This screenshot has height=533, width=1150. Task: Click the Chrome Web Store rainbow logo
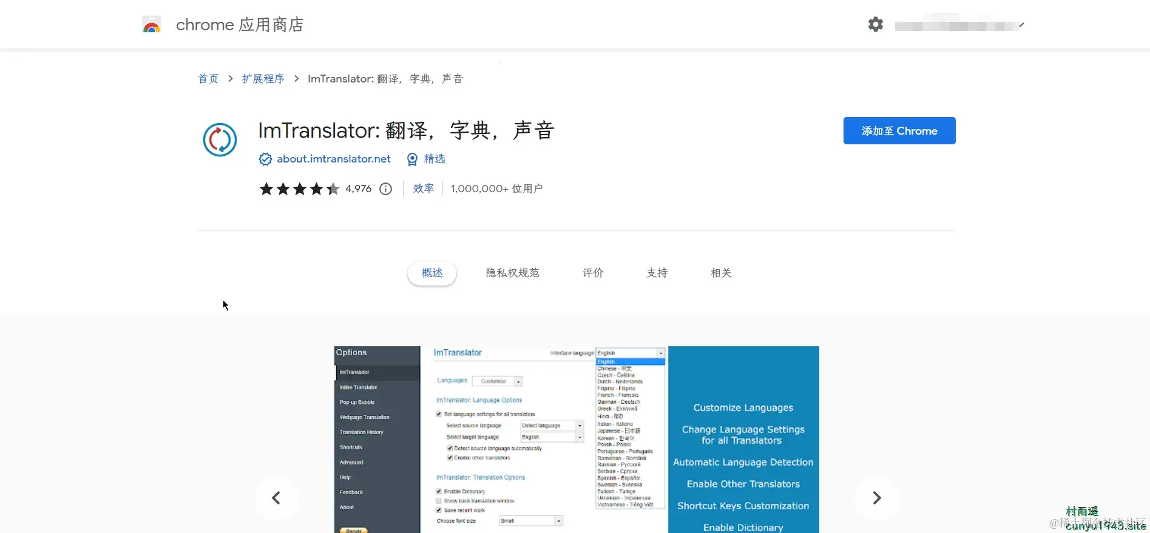pos(152,25)
